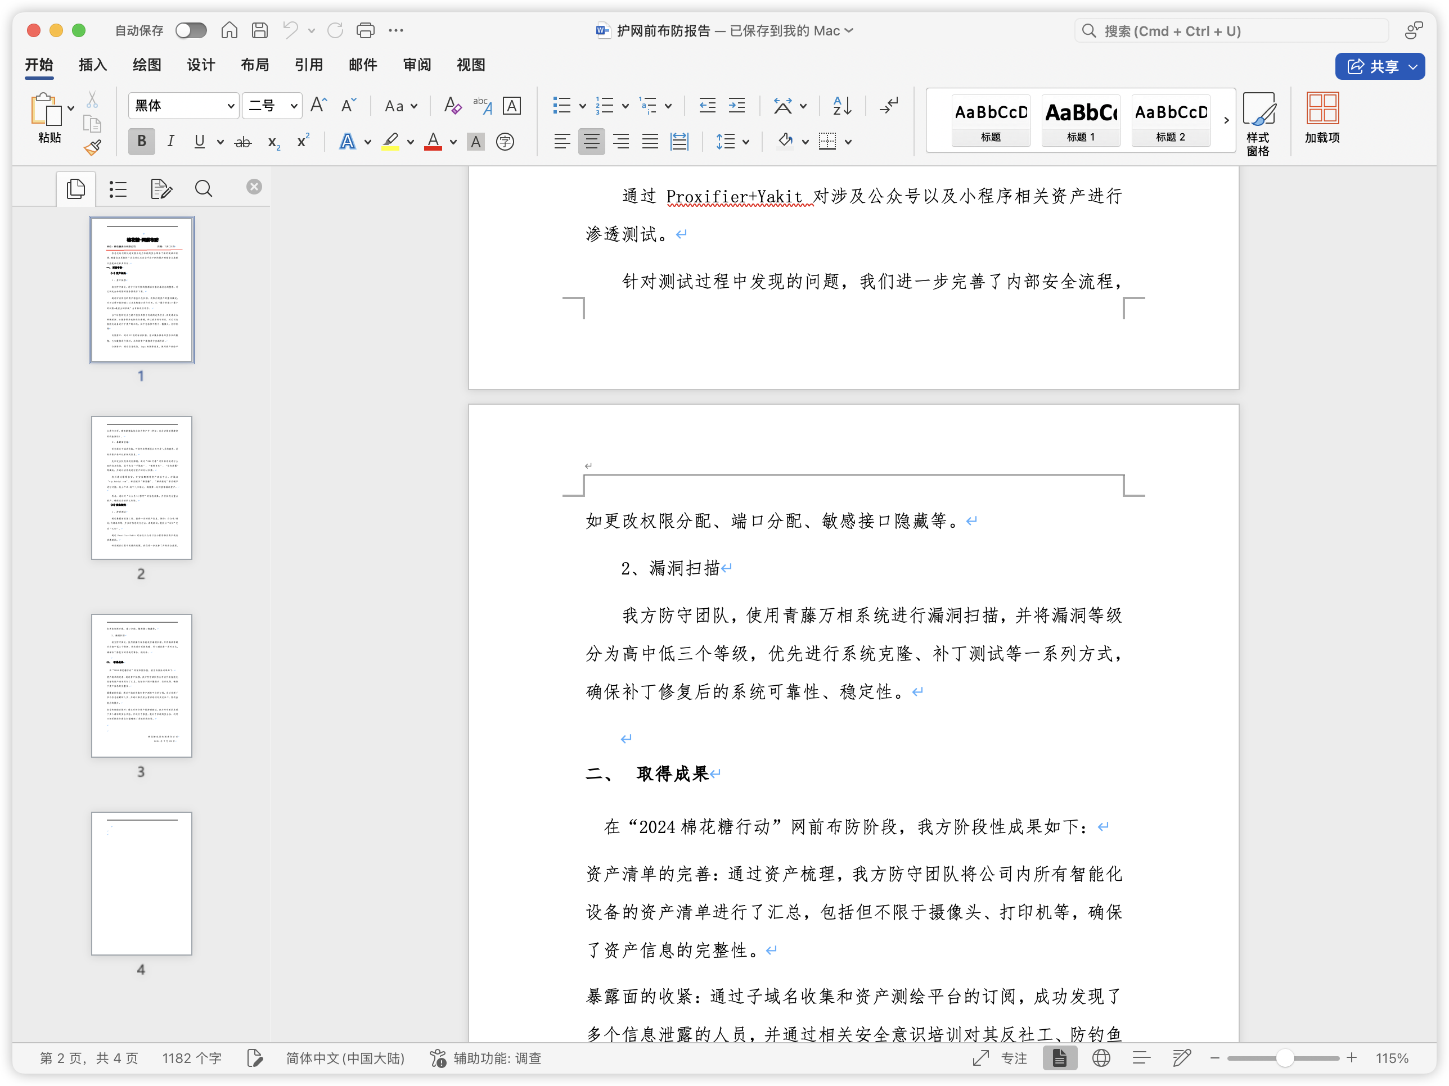This screenshot has width=1449, height=1086.
Task: Open the line spacing dropdown
Action: tap(733, 142)
